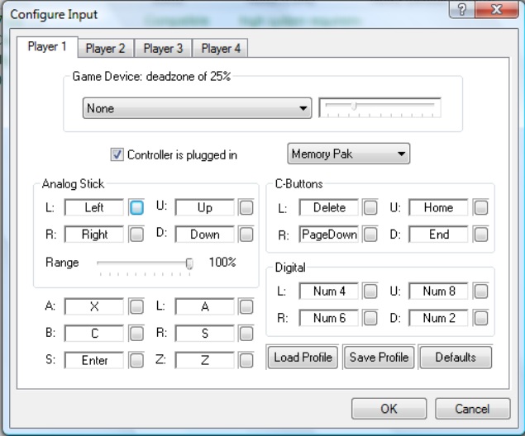Switch to the Player 2 tab
Image resolution: width=525 pixels, height=436 pixels.
click(x=105, y=49)
